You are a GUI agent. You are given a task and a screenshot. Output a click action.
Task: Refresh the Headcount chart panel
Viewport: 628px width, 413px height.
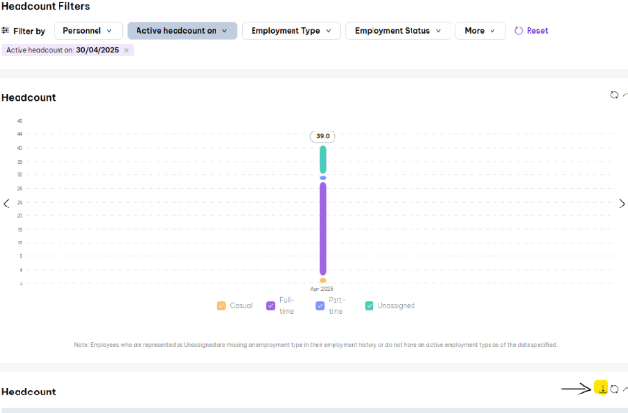pos(614,94)
